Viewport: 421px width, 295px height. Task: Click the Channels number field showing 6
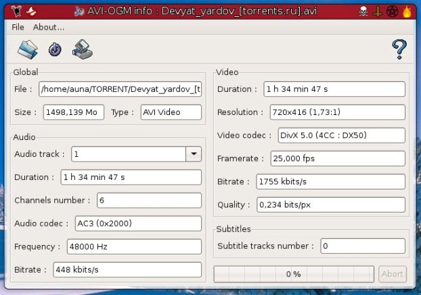pyautogui.click(x=149, y=200)
